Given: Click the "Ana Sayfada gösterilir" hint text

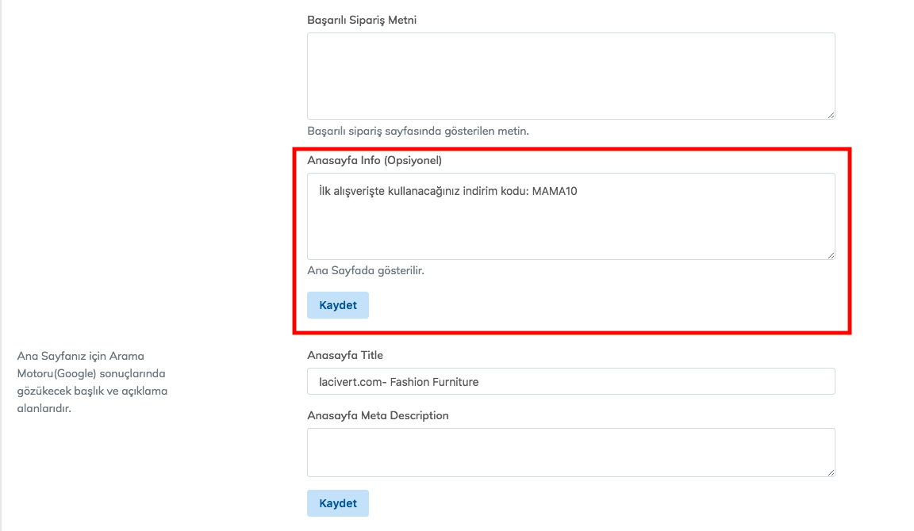Looking at the screenshot, I should (366, 270).
